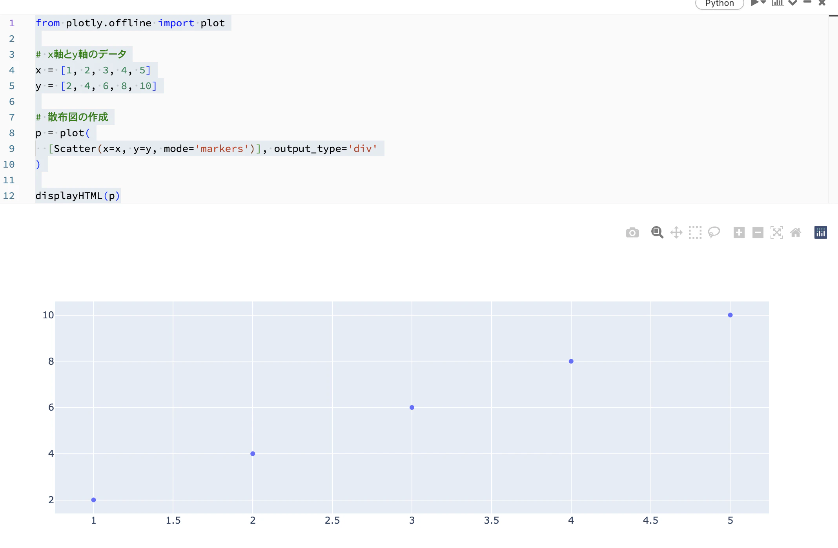Place cursor in 'y = [2, 4, 6, 8, 10]'

pos(97,86)
